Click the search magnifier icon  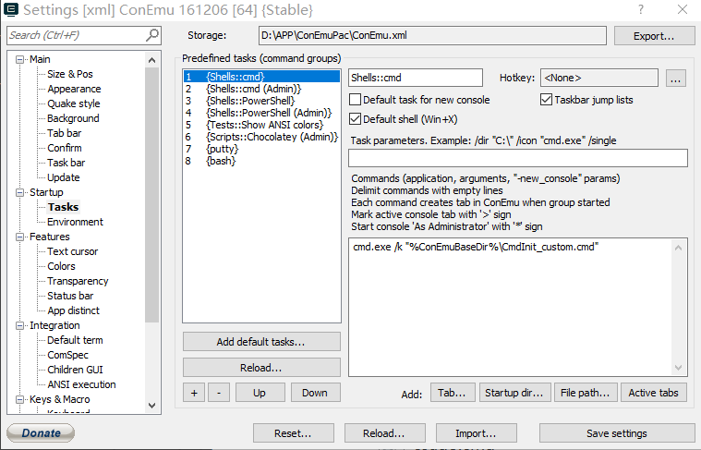tap(152, 35)
